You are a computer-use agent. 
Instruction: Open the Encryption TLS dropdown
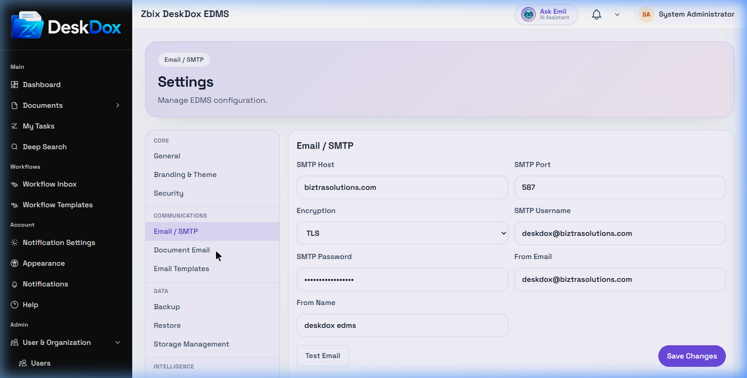tap(402, 233)
